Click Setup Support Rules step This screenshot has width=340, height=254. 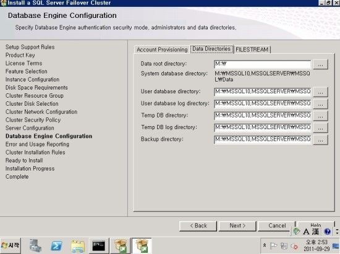point(30,47)
